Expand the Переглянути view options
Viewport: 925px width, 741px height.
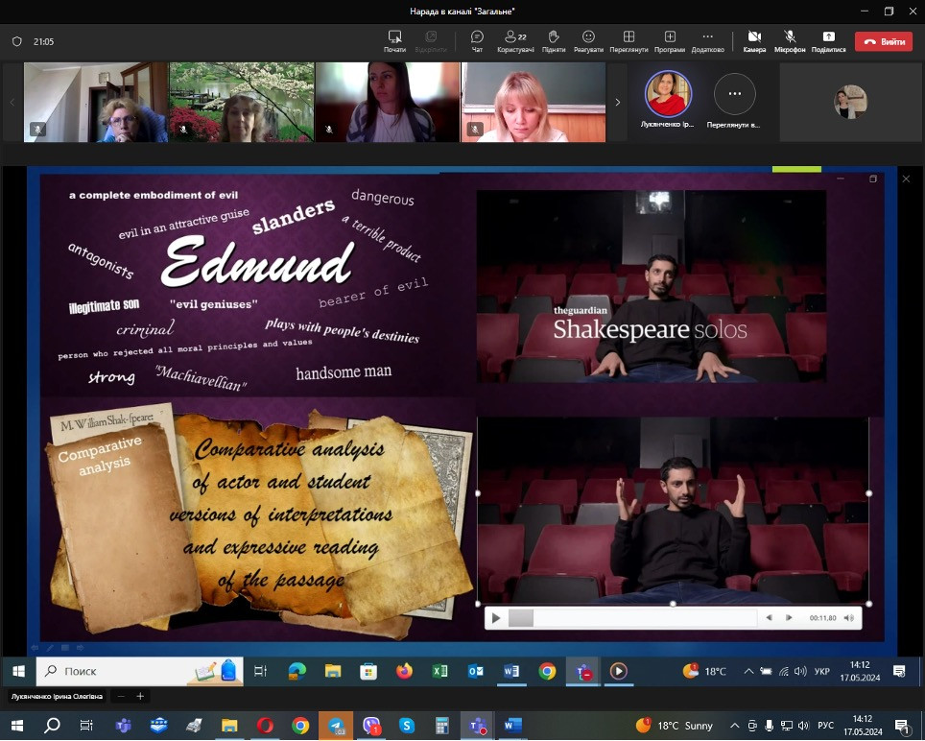tap(629, 40)
